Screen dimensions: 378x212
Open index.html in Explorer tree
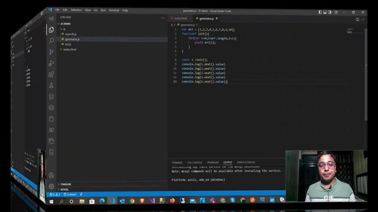pyautogui.click(x=70, y=49)
